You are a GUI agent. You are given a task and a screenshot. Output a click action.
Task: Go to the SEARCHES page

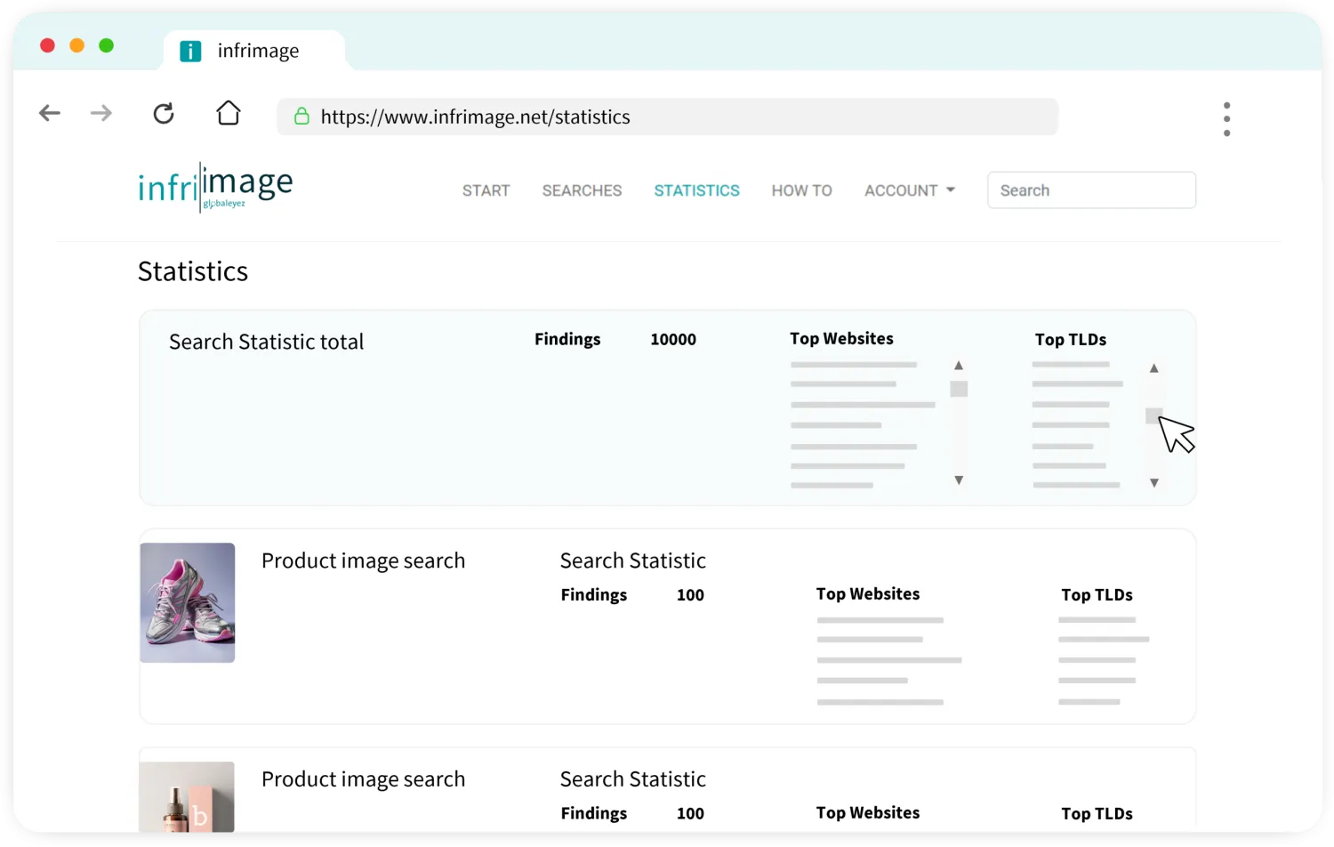coord(582,190)
